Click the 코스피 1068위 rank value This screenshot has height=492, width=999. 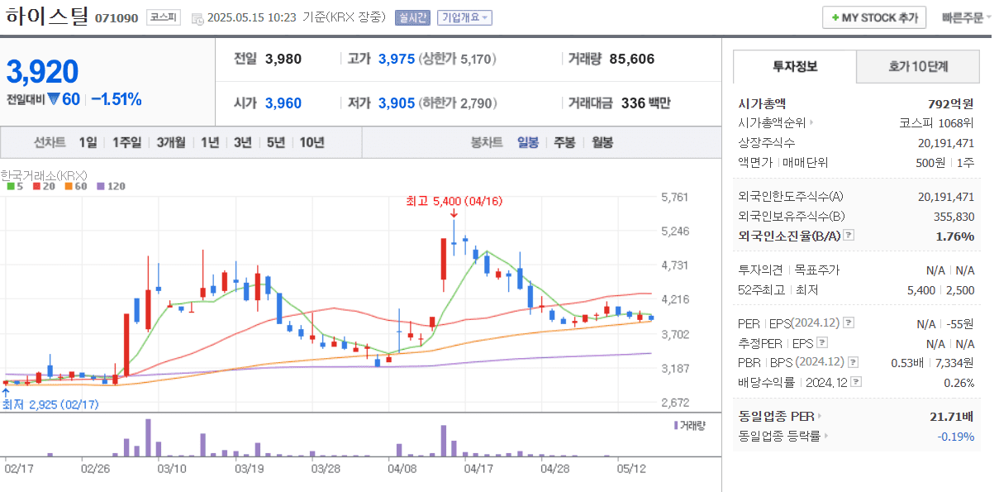(936, 122)
